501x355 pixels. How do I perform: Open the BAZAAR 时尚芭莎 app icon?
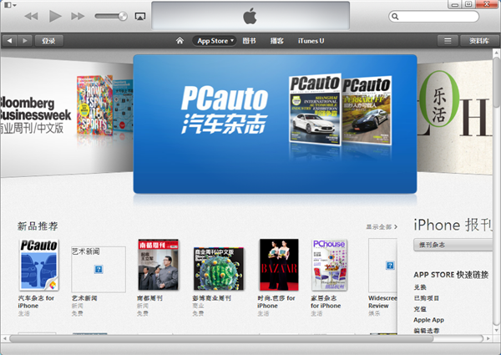pos(279,265)
